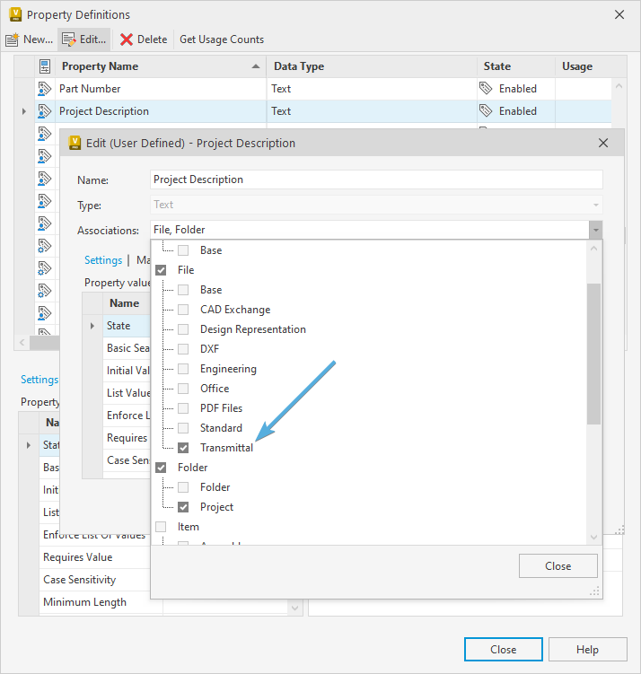Click the associations list scrollbar thumb

coord(593,354)
